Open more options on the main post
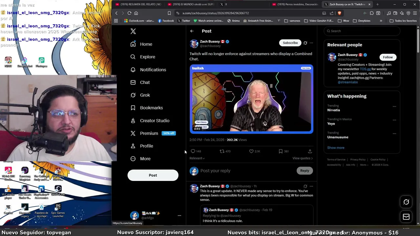 coord(311,43)
